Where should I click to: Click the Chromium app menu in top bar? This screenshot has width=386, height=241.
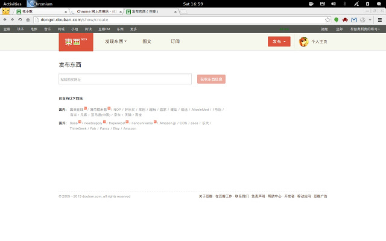coord(40,4)
